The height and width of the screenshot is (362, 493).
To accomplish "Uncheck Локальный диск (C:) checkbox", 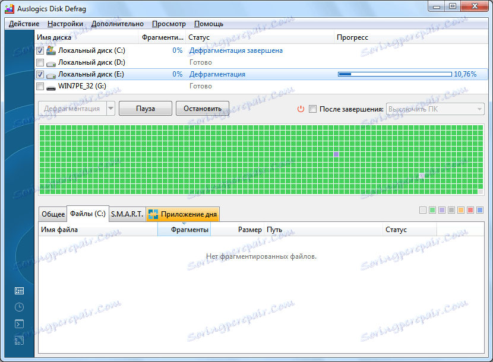I will pos(40,50).
